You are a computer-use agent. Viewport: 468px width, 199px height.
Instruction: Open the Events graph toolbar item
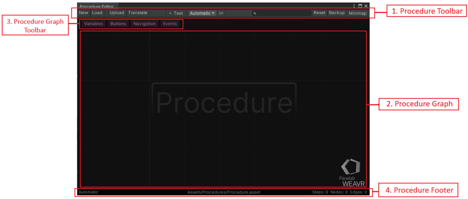tap(170, 24)
